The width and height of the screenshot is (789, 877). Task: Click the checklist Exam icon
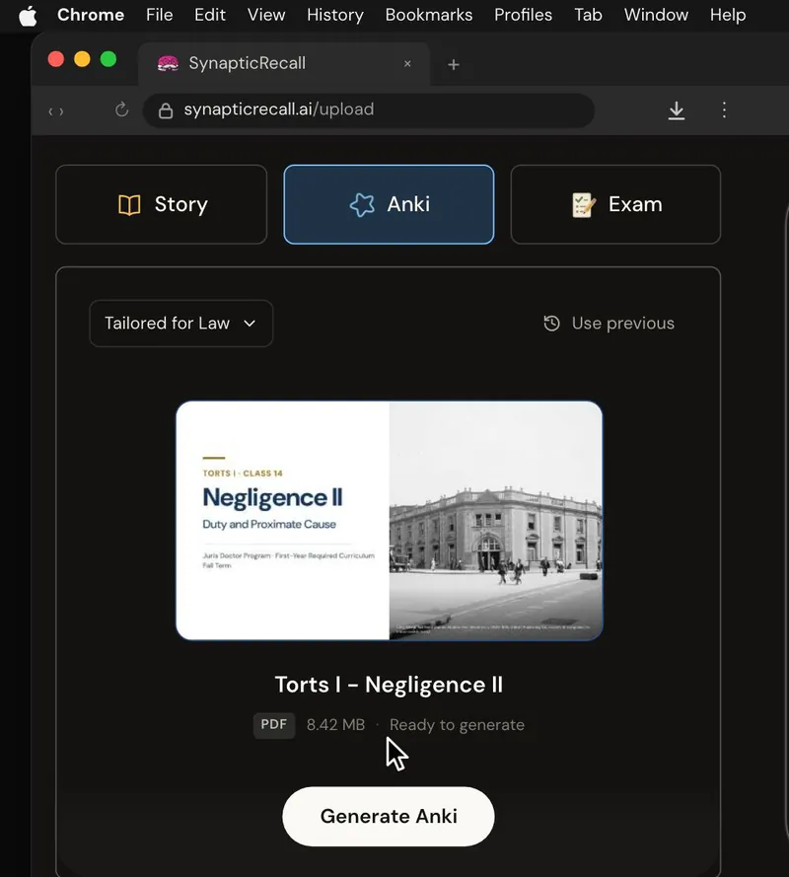pyautogui.click(x=583, y=205)
